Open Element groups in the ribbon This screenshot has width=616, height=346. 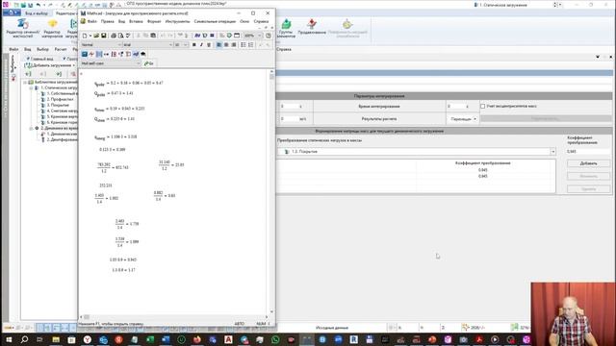pyautogui.click(x=286, y=28)
